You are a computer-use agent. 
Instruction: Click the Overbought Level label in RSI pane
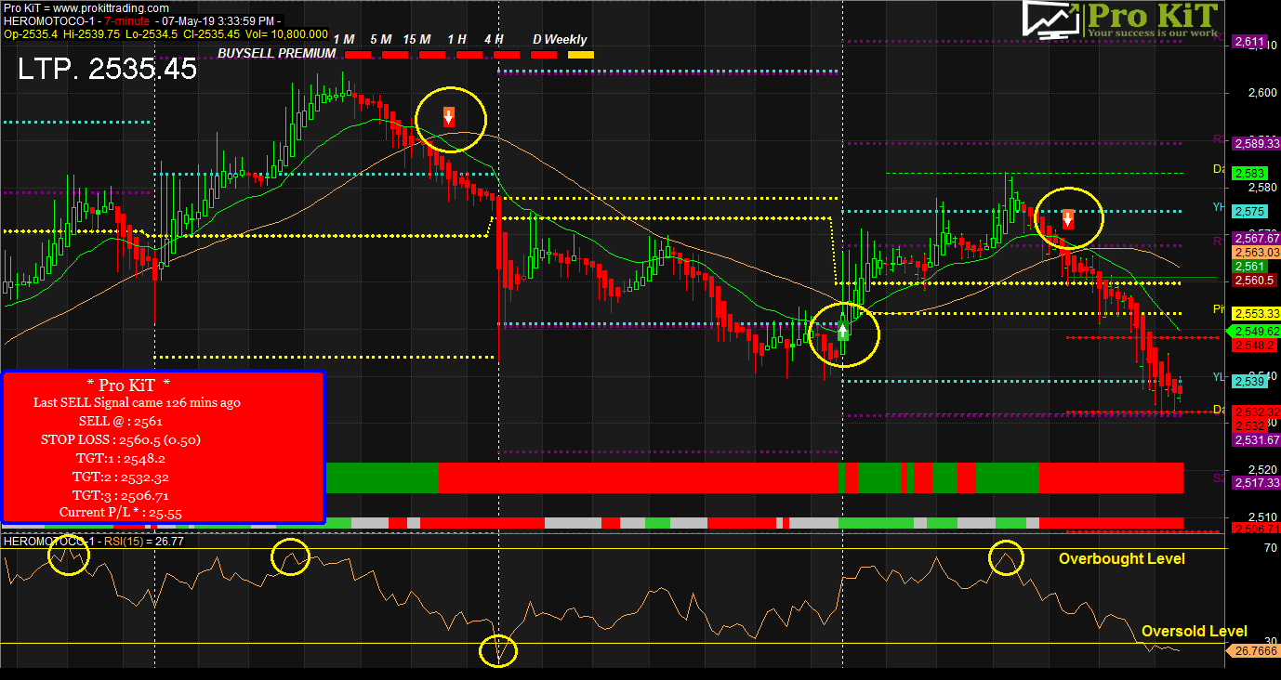tap(1121, 558)
